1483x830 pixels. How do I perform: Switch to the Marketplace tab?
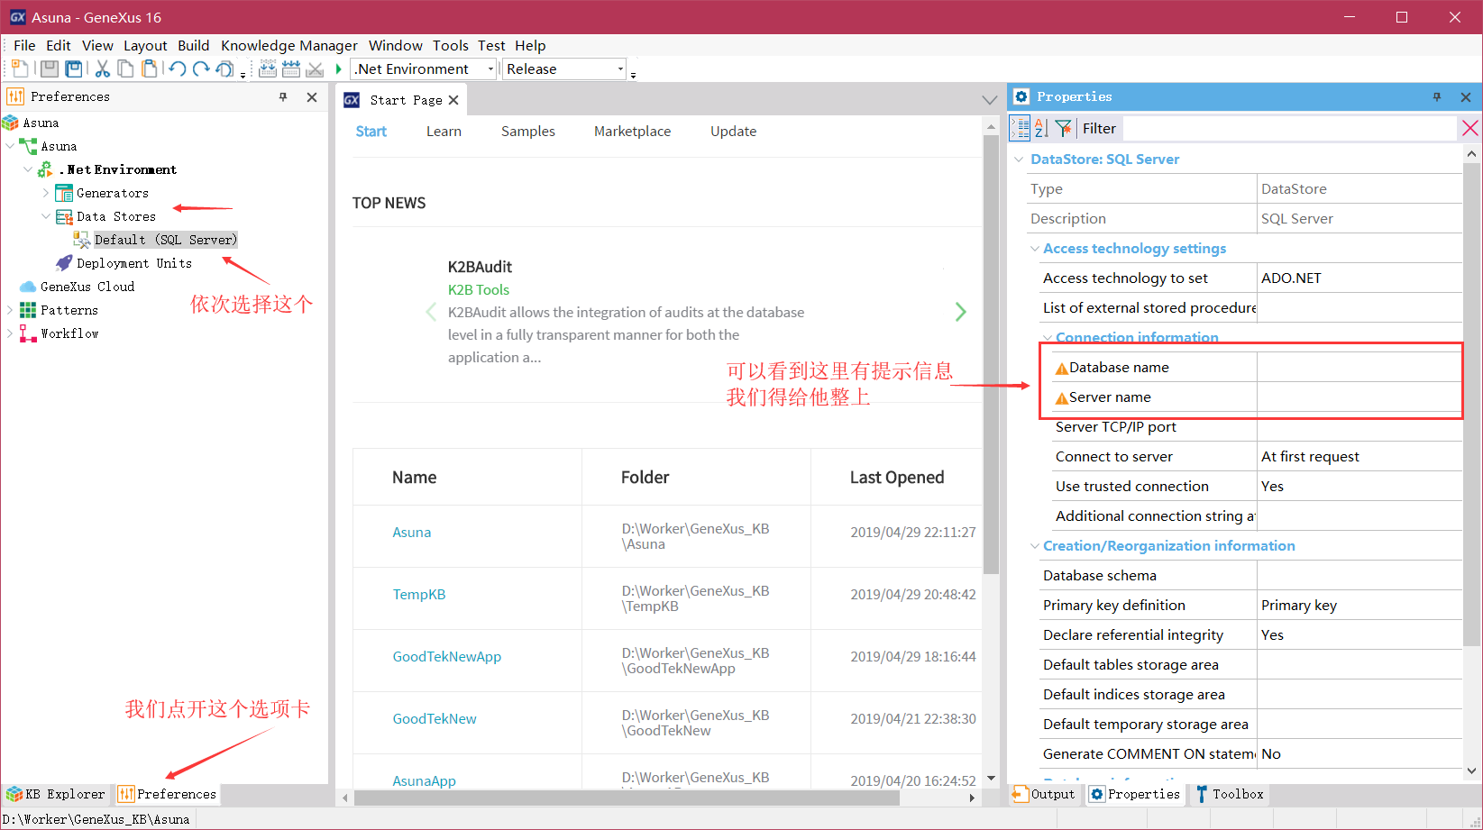coord(632,132)
